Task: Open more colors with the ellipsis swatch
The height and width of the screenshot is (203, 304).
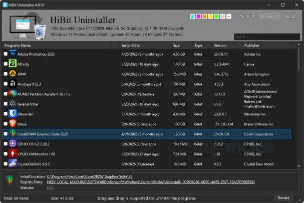Action: point(229,17)
